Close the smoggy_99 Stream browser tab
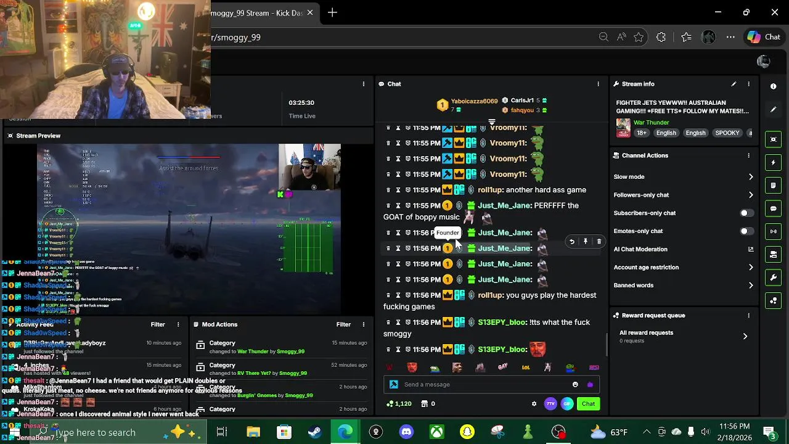 click(x=309, y=12)
